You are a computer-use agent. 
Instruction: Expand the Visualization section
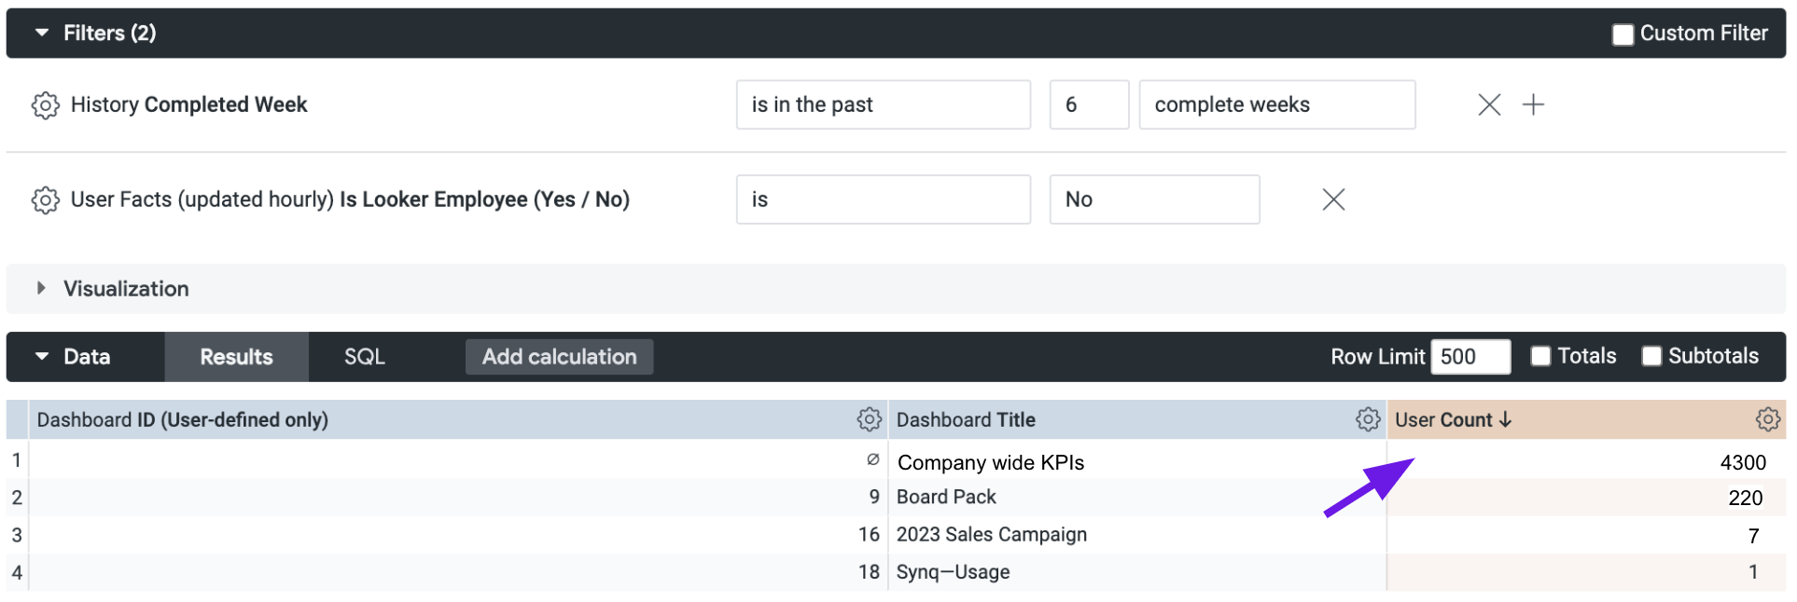pyautogui.click(x=41, y=288)
